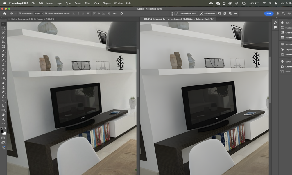Viewport: 292px width, 175px height.
Task: Toggle Quick Mask mode icon
Action: pyautogui.click(x=3, y=138)
